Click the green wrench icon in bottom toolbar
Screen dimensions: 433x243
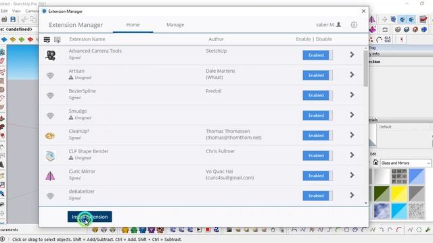(428, 230)
